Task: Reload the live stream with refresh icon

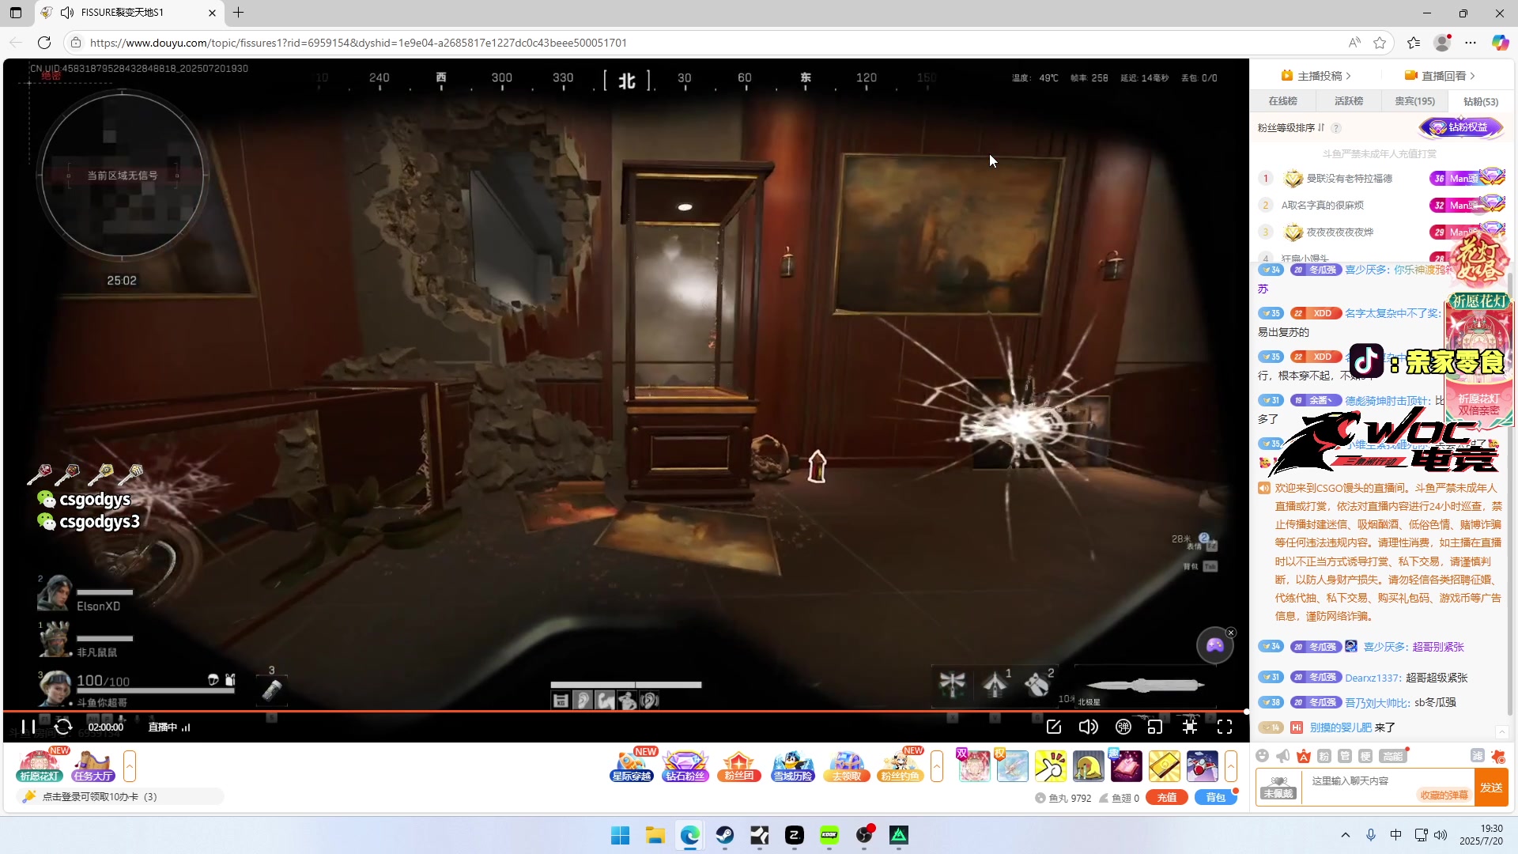Action: [63, 727]
